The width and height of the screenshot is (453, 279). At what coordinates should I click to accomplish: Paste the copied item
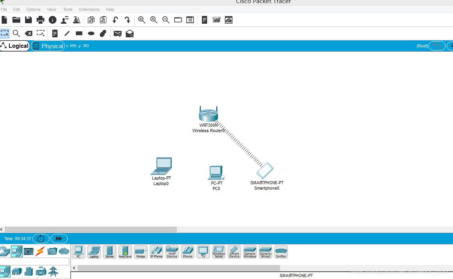pos(103,20)
